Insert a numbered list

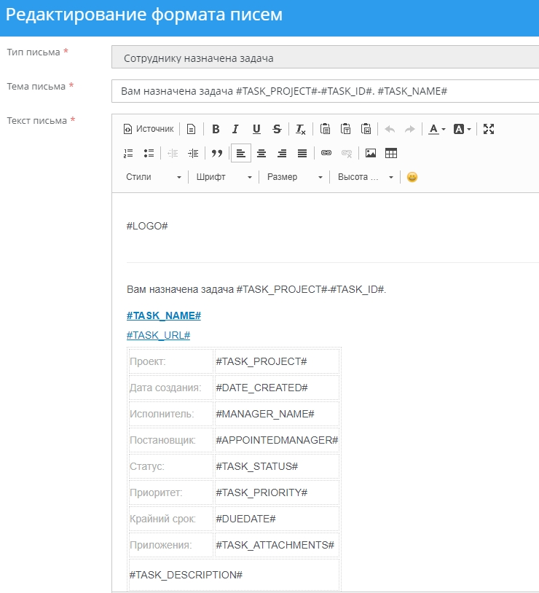pos(129,153)
